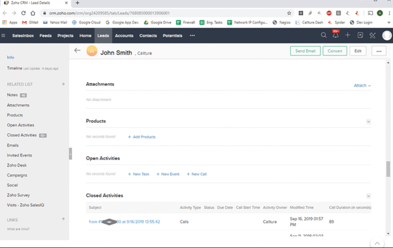Collapse the left sidebar with handle
Viewport: 393px width, 248px height.
pos(71,154)
